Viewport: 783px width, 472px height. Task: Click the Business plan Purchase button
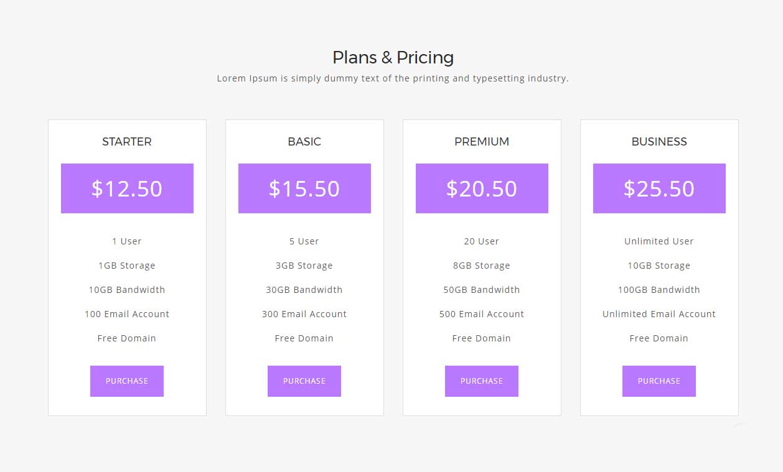point(659,381)
